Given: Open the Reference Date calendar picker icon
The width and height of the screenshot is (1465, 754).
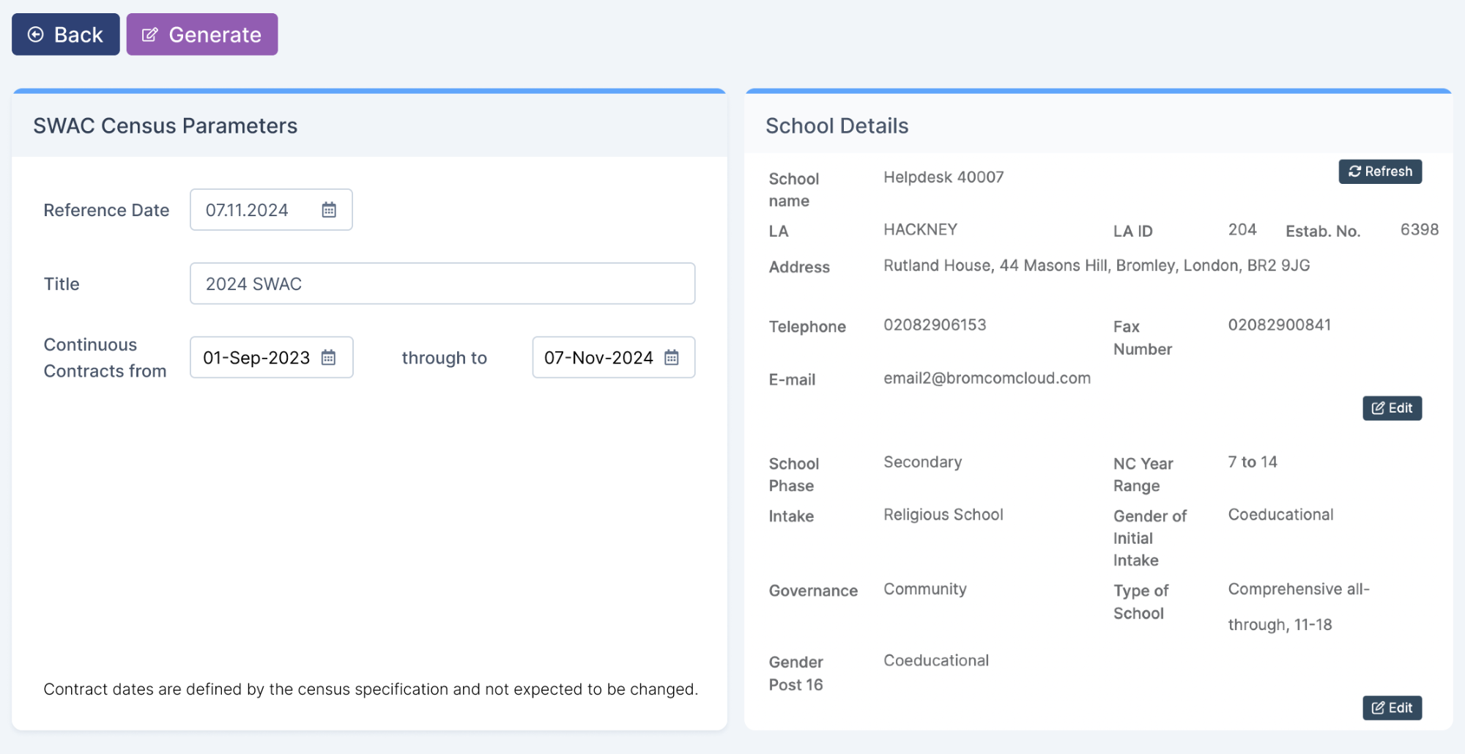Looking at the screenshot, I should 329,210.
